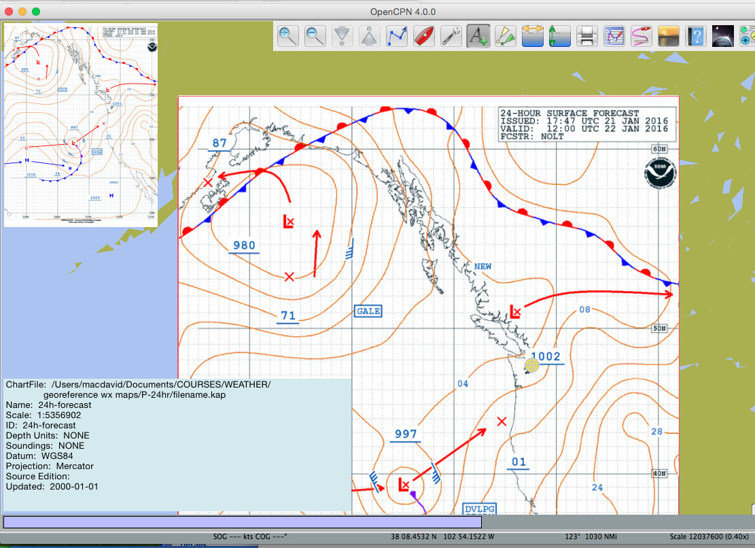Viewport: 755px width, 548px height.
Task: Shift to a larger scale chart (down-triangle icon)
Action: click(342, 36)
